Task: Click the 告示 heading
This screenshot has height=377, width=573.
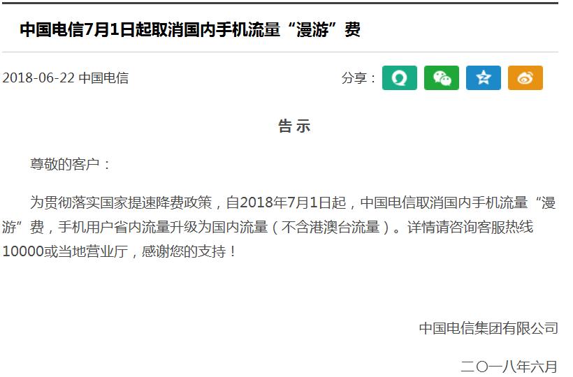Action: coord(294,126)
